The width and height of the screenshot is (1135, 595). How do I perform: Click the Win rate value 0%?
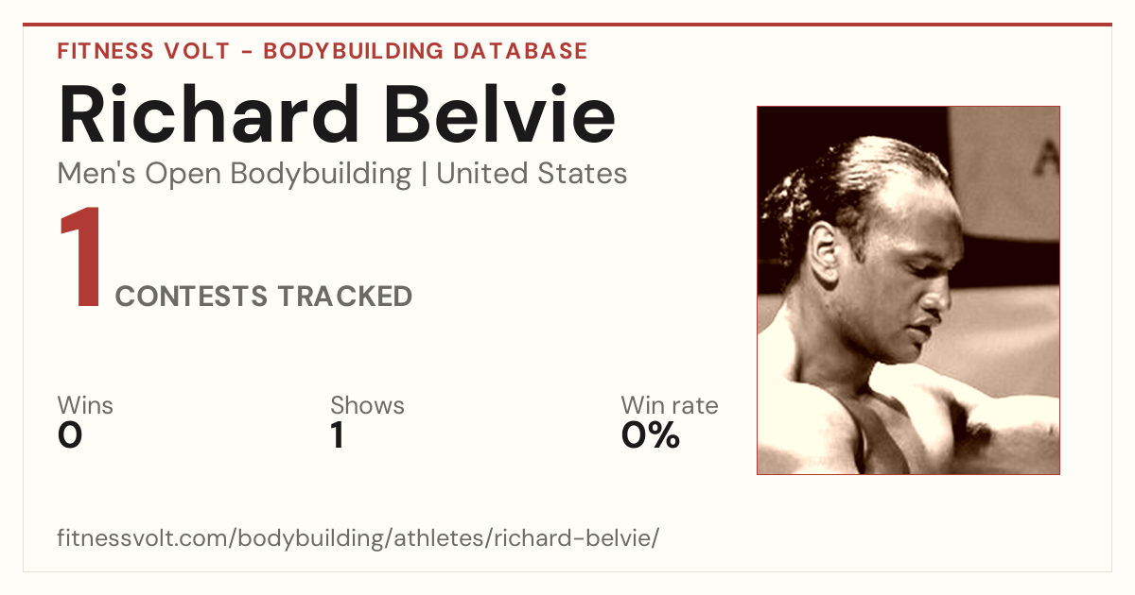(x=651, y=435)
